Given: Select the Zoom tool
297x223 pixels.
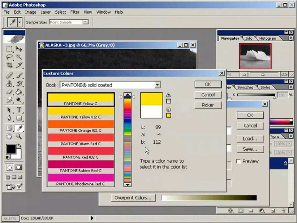Looking at the screenshot, I should [19, 136].
